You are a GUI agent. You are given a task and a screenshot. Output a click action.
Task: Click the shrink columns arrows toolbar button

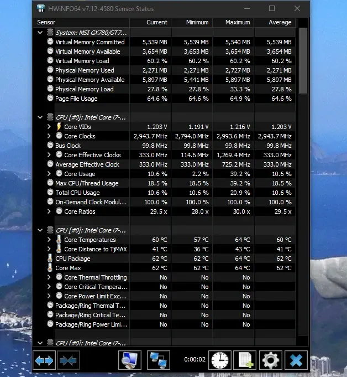click(x=68, y=360)
